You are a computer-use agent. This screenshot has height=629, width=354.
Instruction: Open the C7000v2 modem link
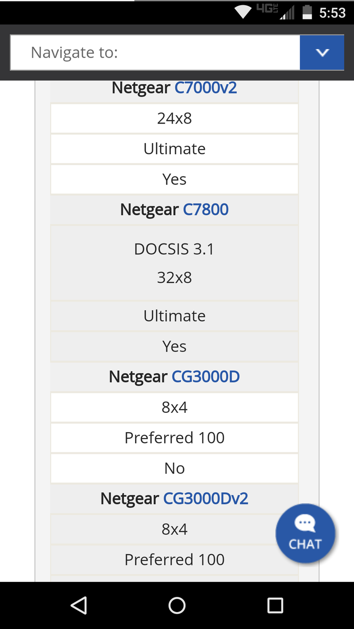click(206, 88)
